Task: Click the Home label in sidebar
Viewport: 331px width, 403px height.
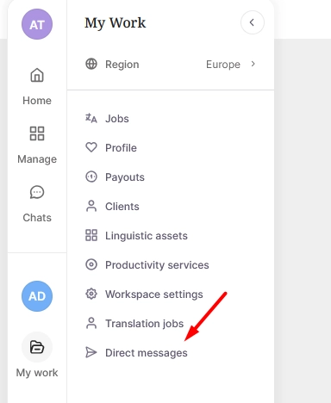Action: [37, 101]
